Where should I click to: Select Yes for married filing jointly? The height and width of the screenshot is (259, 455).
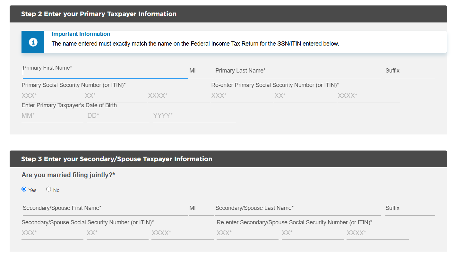click(24, 189)
